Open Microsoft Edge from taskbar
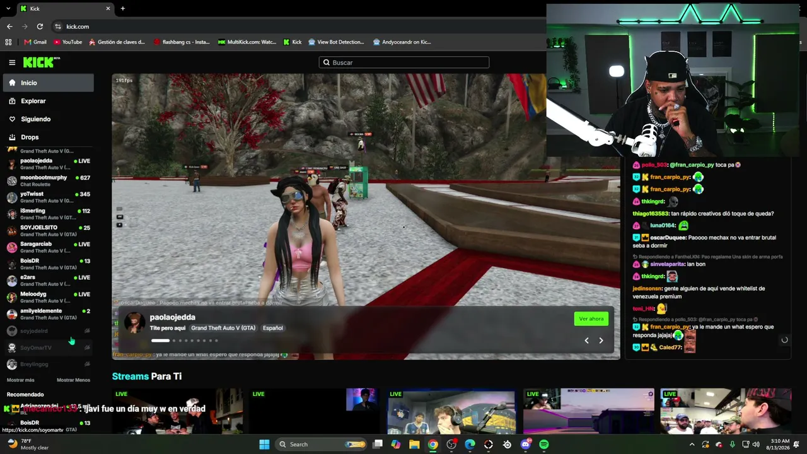Viewport: 807px width, 454px height. tap(470, 445)
